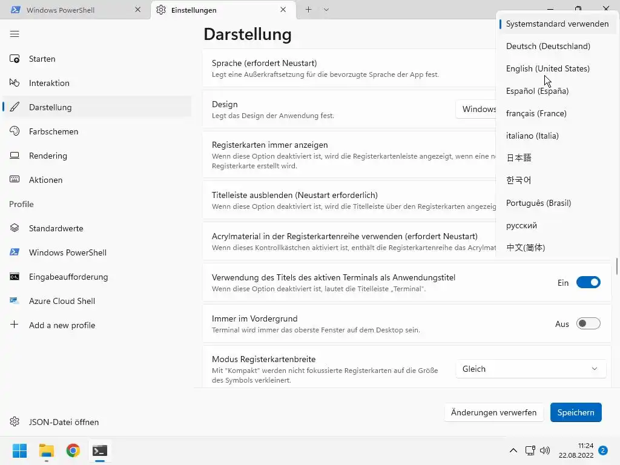
Task: Click the Azure Cloud Shell icon
Action: (15, 301)
